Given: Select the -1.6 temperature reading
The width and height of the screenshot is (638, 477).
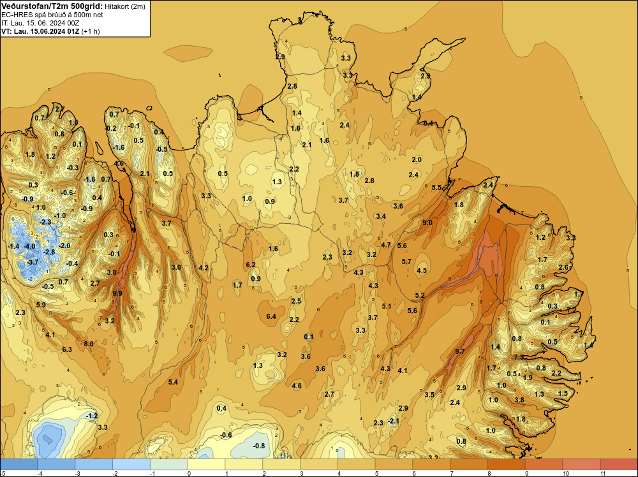Looking at the screenshot, I should (119, 147).
